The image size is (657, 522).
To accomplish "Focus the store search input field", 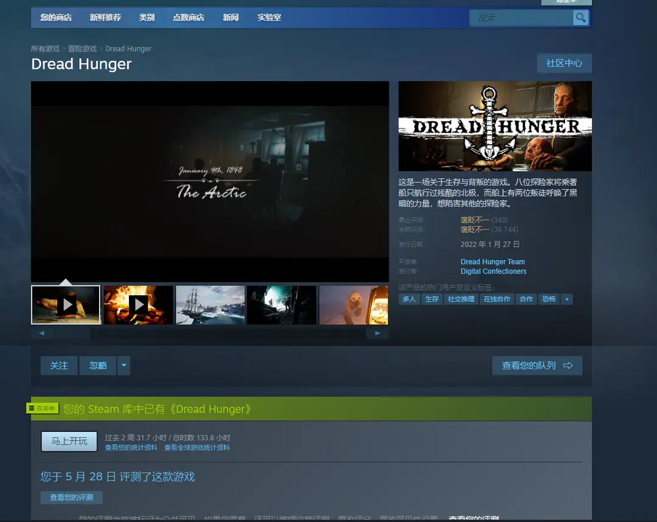I will click(522, 18).
